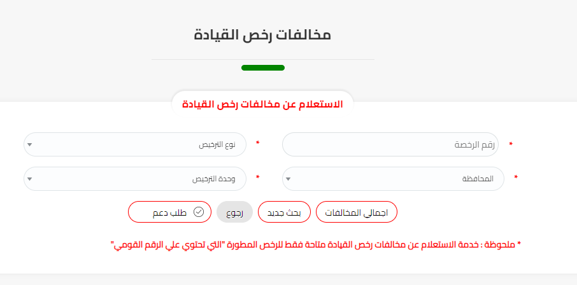Click the arrow icon of وحدة الترخيص

tap(29, 179)
